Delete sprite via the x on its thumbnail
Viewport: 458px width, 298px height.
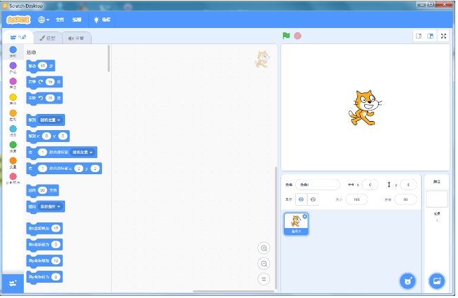click(305, 216)
